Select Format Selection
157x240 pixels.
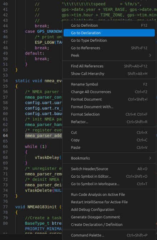[109, 114]
